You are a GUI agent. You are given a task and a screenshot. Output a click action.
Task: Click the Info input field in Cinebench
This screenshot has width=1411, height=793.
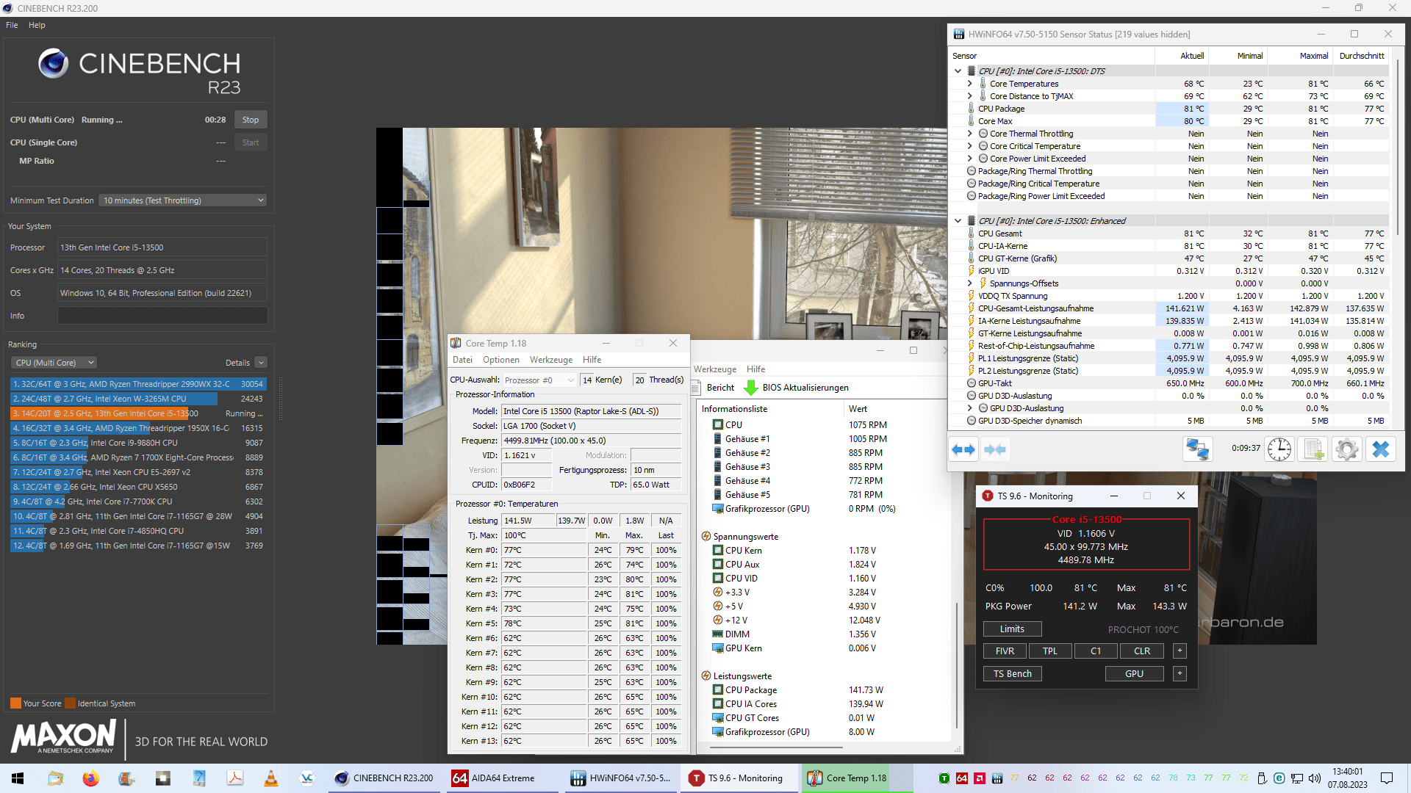162,316
